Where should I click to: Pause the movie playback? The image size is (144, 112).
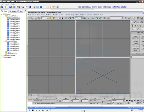click(29, 110)
